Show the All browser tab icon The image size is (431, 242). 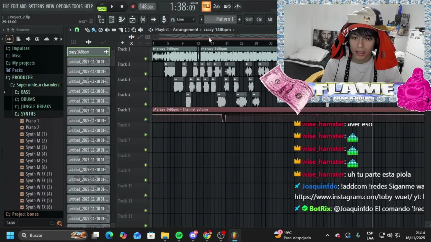coord(9,39)
